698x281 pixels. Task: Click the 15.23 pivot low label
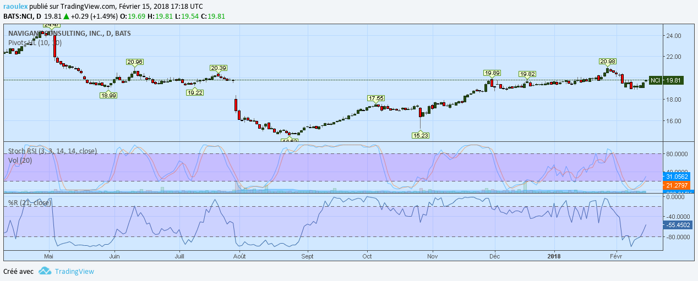pyautogui.click(x=421, y=135)
